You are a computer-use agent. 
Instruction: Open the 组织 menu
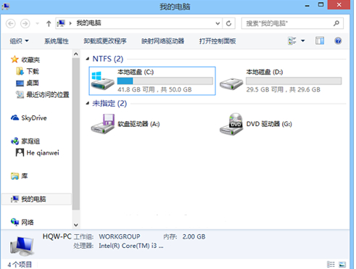tap(19, 41)
